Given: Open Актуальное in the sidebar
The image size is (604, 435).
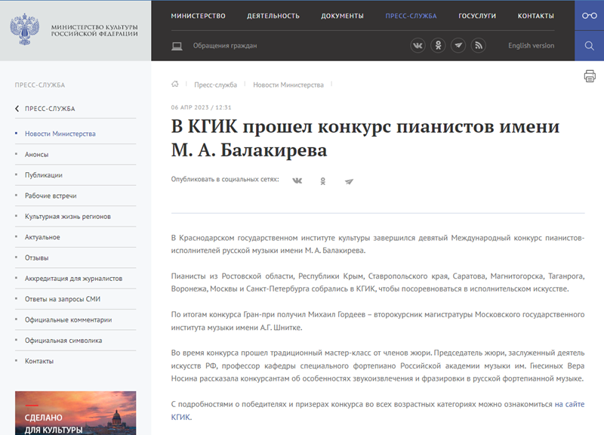Looking at the screenshot, I should tap(42, 237).
